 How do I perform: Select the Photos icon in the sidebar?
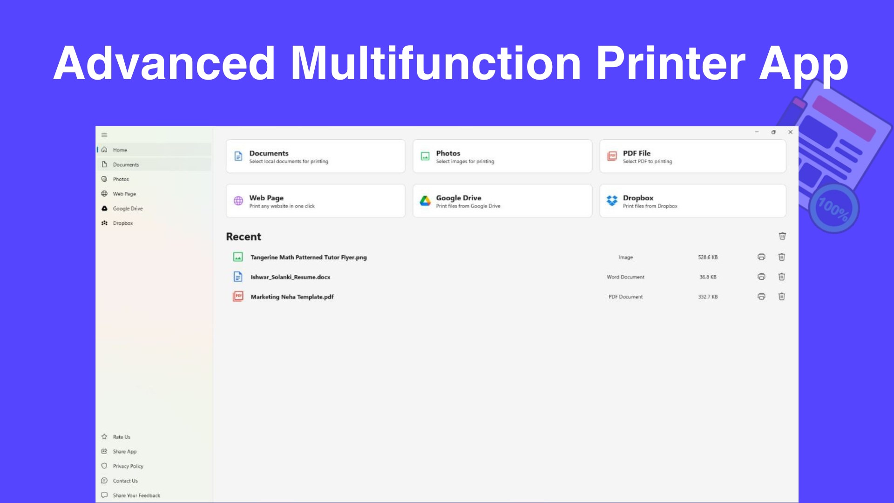pos(105,179)
